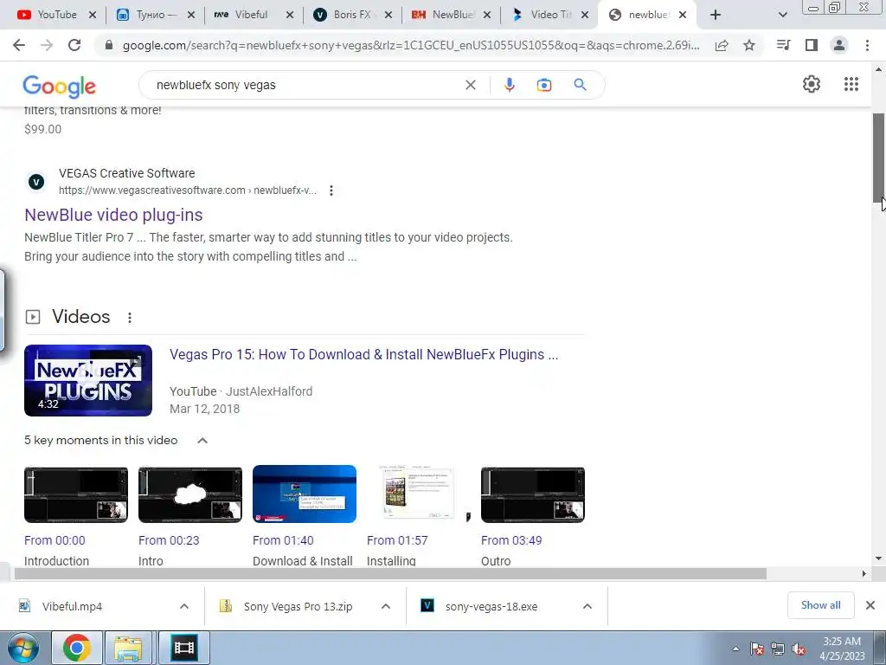Open the media control icon in toolbar
The width and height of the screenshot is (886, 665).
click(x=784, y=45)
